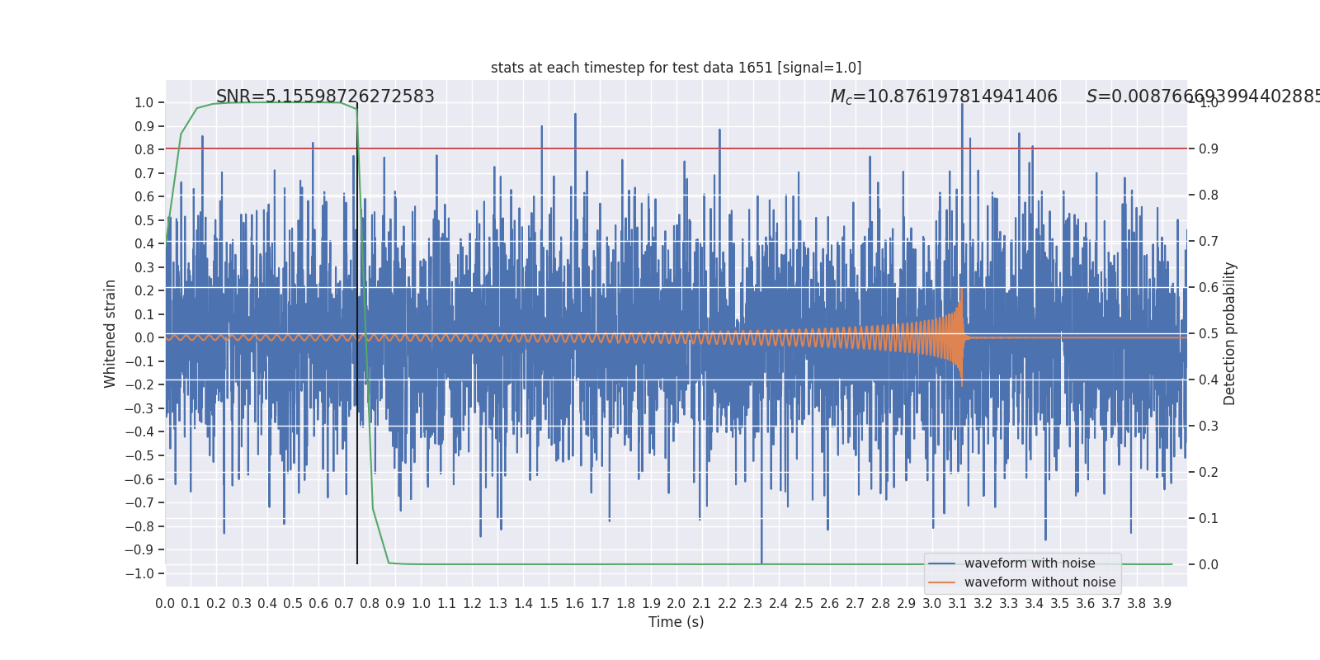
Task: Click the 1.5 tick on the time axis
Action: click(549, 603)
